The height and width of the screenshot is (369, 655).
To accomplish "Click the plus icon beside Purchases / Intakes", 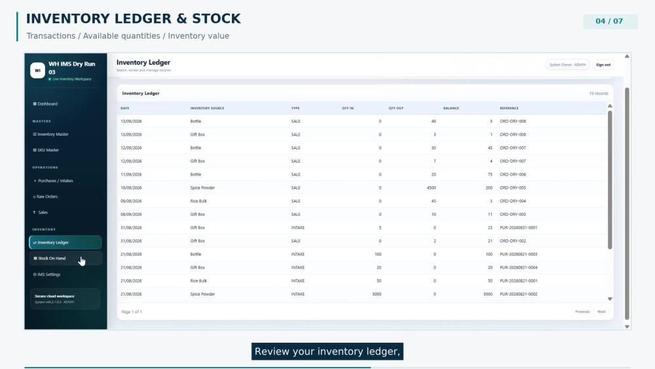I will tap(35, 181).
